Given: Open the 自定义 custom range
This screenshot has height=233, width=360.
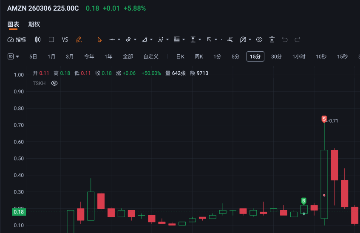Looking at the screenshot, I should [x=151, y=56].
